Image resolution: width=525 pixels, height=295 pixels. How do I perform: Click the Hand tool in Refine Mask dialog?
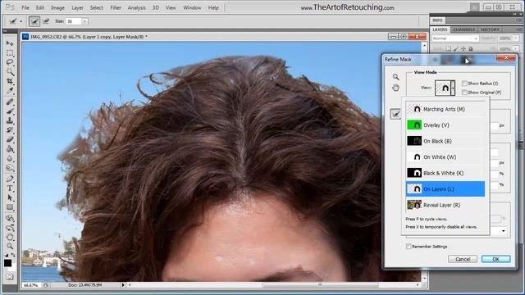point(395,88)
